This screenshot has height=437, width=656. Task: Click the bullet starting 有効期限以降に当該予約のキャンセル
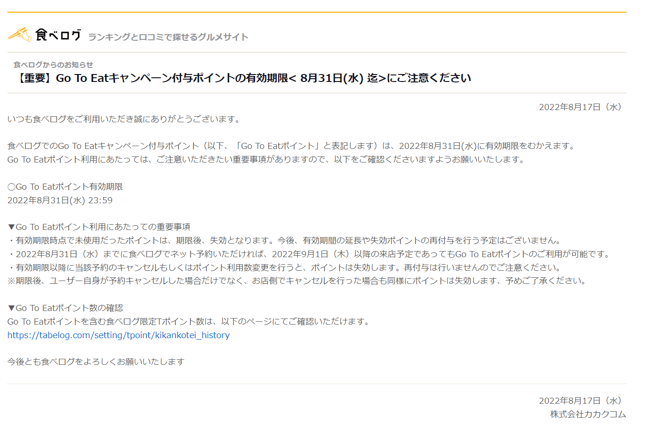285,268
